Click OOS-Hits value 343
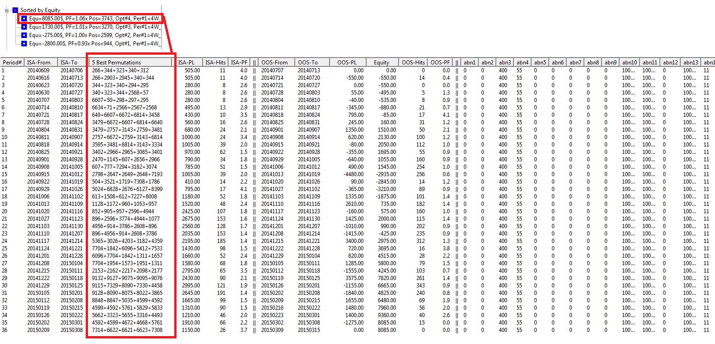 420,286
